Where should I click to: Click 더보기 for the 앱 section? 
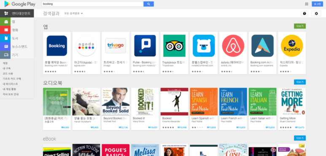300,26
